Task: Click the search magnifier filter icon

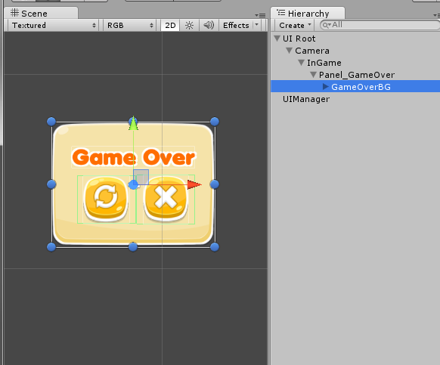Action: [x=326, y=25]
